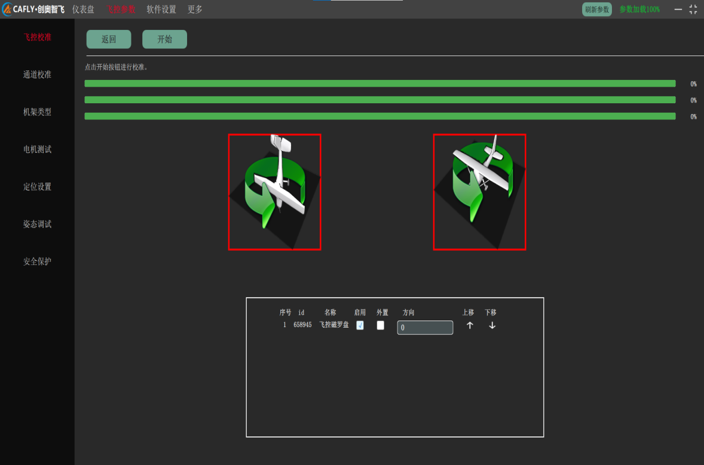Click the CAFLY logo icon
Screen dimensions: 704x465
[7, 9]
